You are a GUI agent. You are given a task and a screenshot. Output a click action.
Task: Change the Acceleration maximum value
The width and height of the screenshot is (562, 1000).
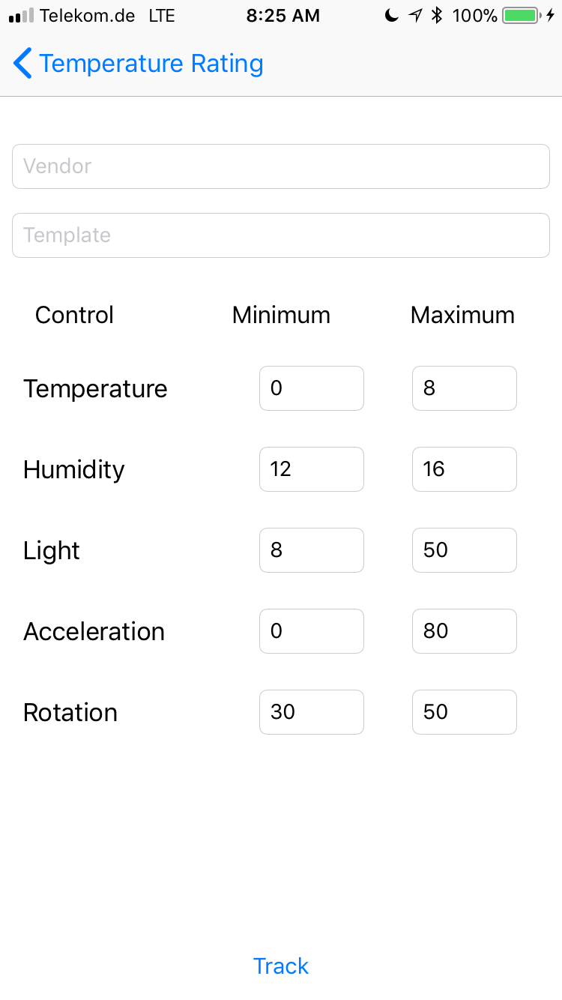click(465, 631)
